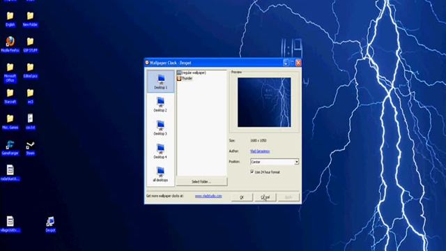Select the Dexpot desktop shortcut

[50, 225]
